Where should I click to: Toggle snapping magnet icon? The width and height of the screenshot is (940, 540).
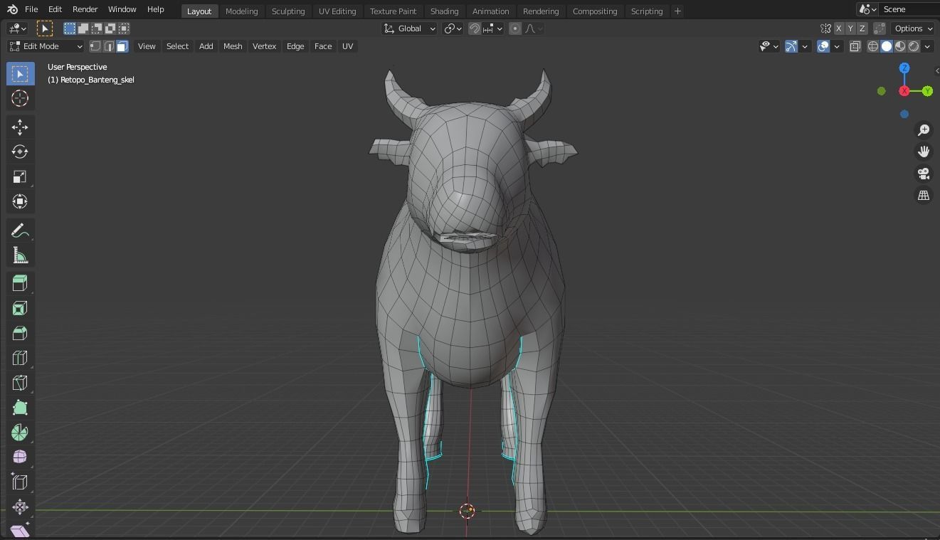click(475, 28)
